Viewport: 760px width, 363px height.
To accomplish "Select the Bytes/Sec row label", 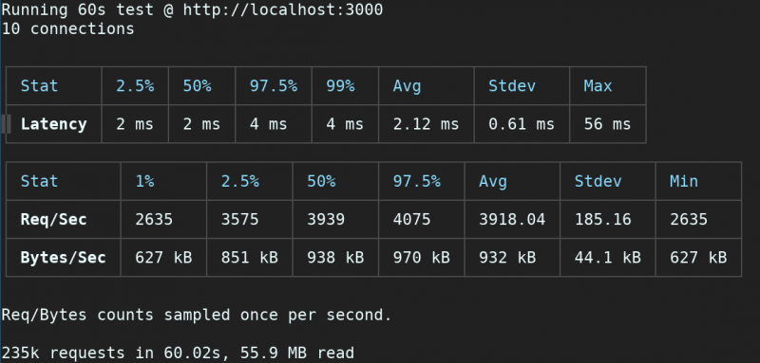I will pyautogui.click(x=63, y=258).
